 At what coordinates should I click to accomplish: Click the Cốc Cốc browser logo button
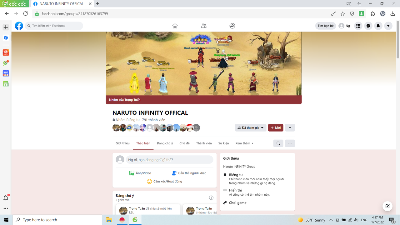pos(14,4)
